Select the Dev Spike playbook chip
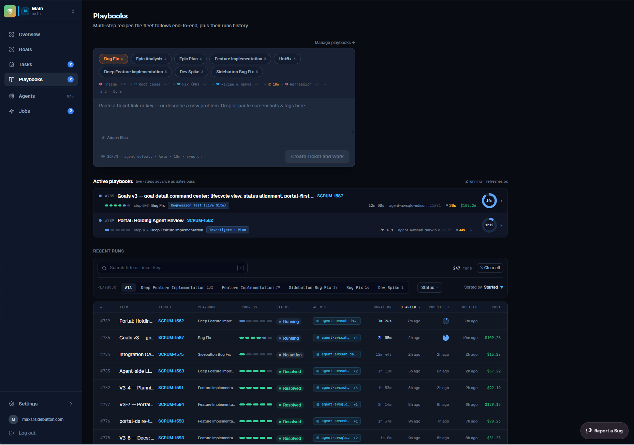The width and height of the screenshot is (634, 445). 191,72
